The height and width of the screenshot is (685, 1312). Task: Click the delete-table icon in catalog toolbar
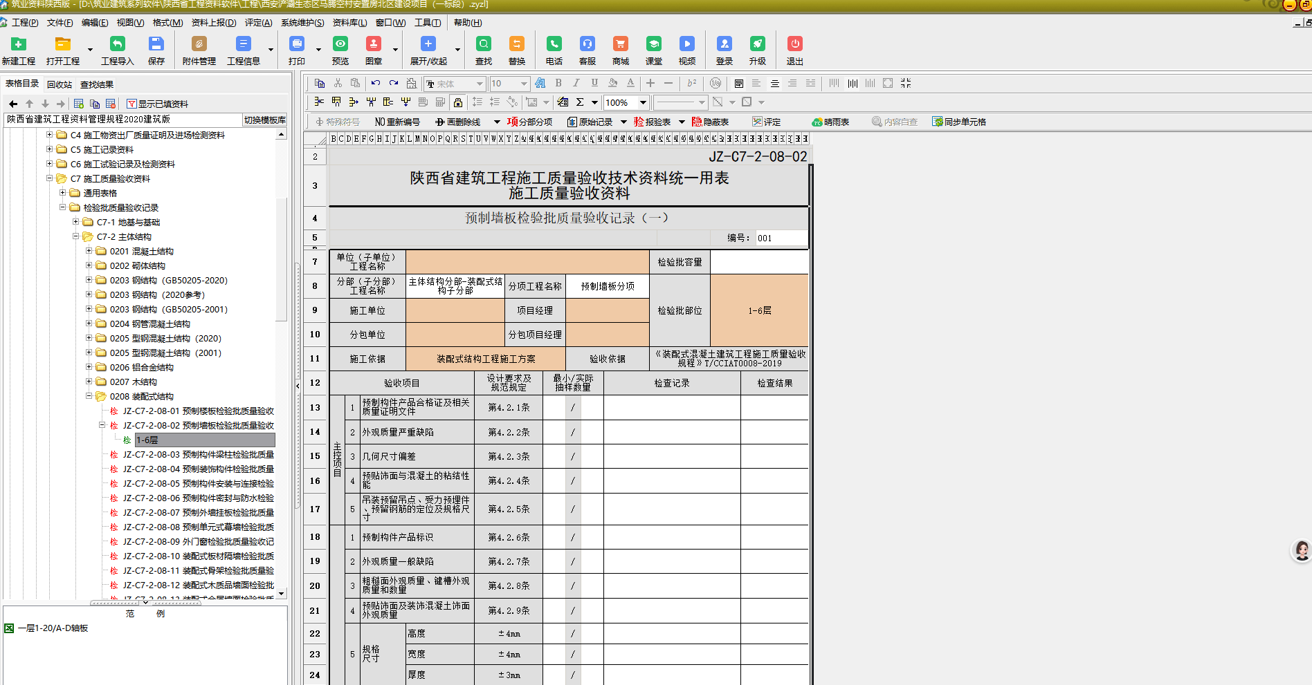tap(111, 104)
